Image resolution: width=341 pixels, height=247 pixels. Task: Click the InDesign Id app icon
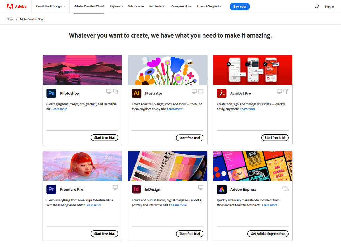point(136,189)
